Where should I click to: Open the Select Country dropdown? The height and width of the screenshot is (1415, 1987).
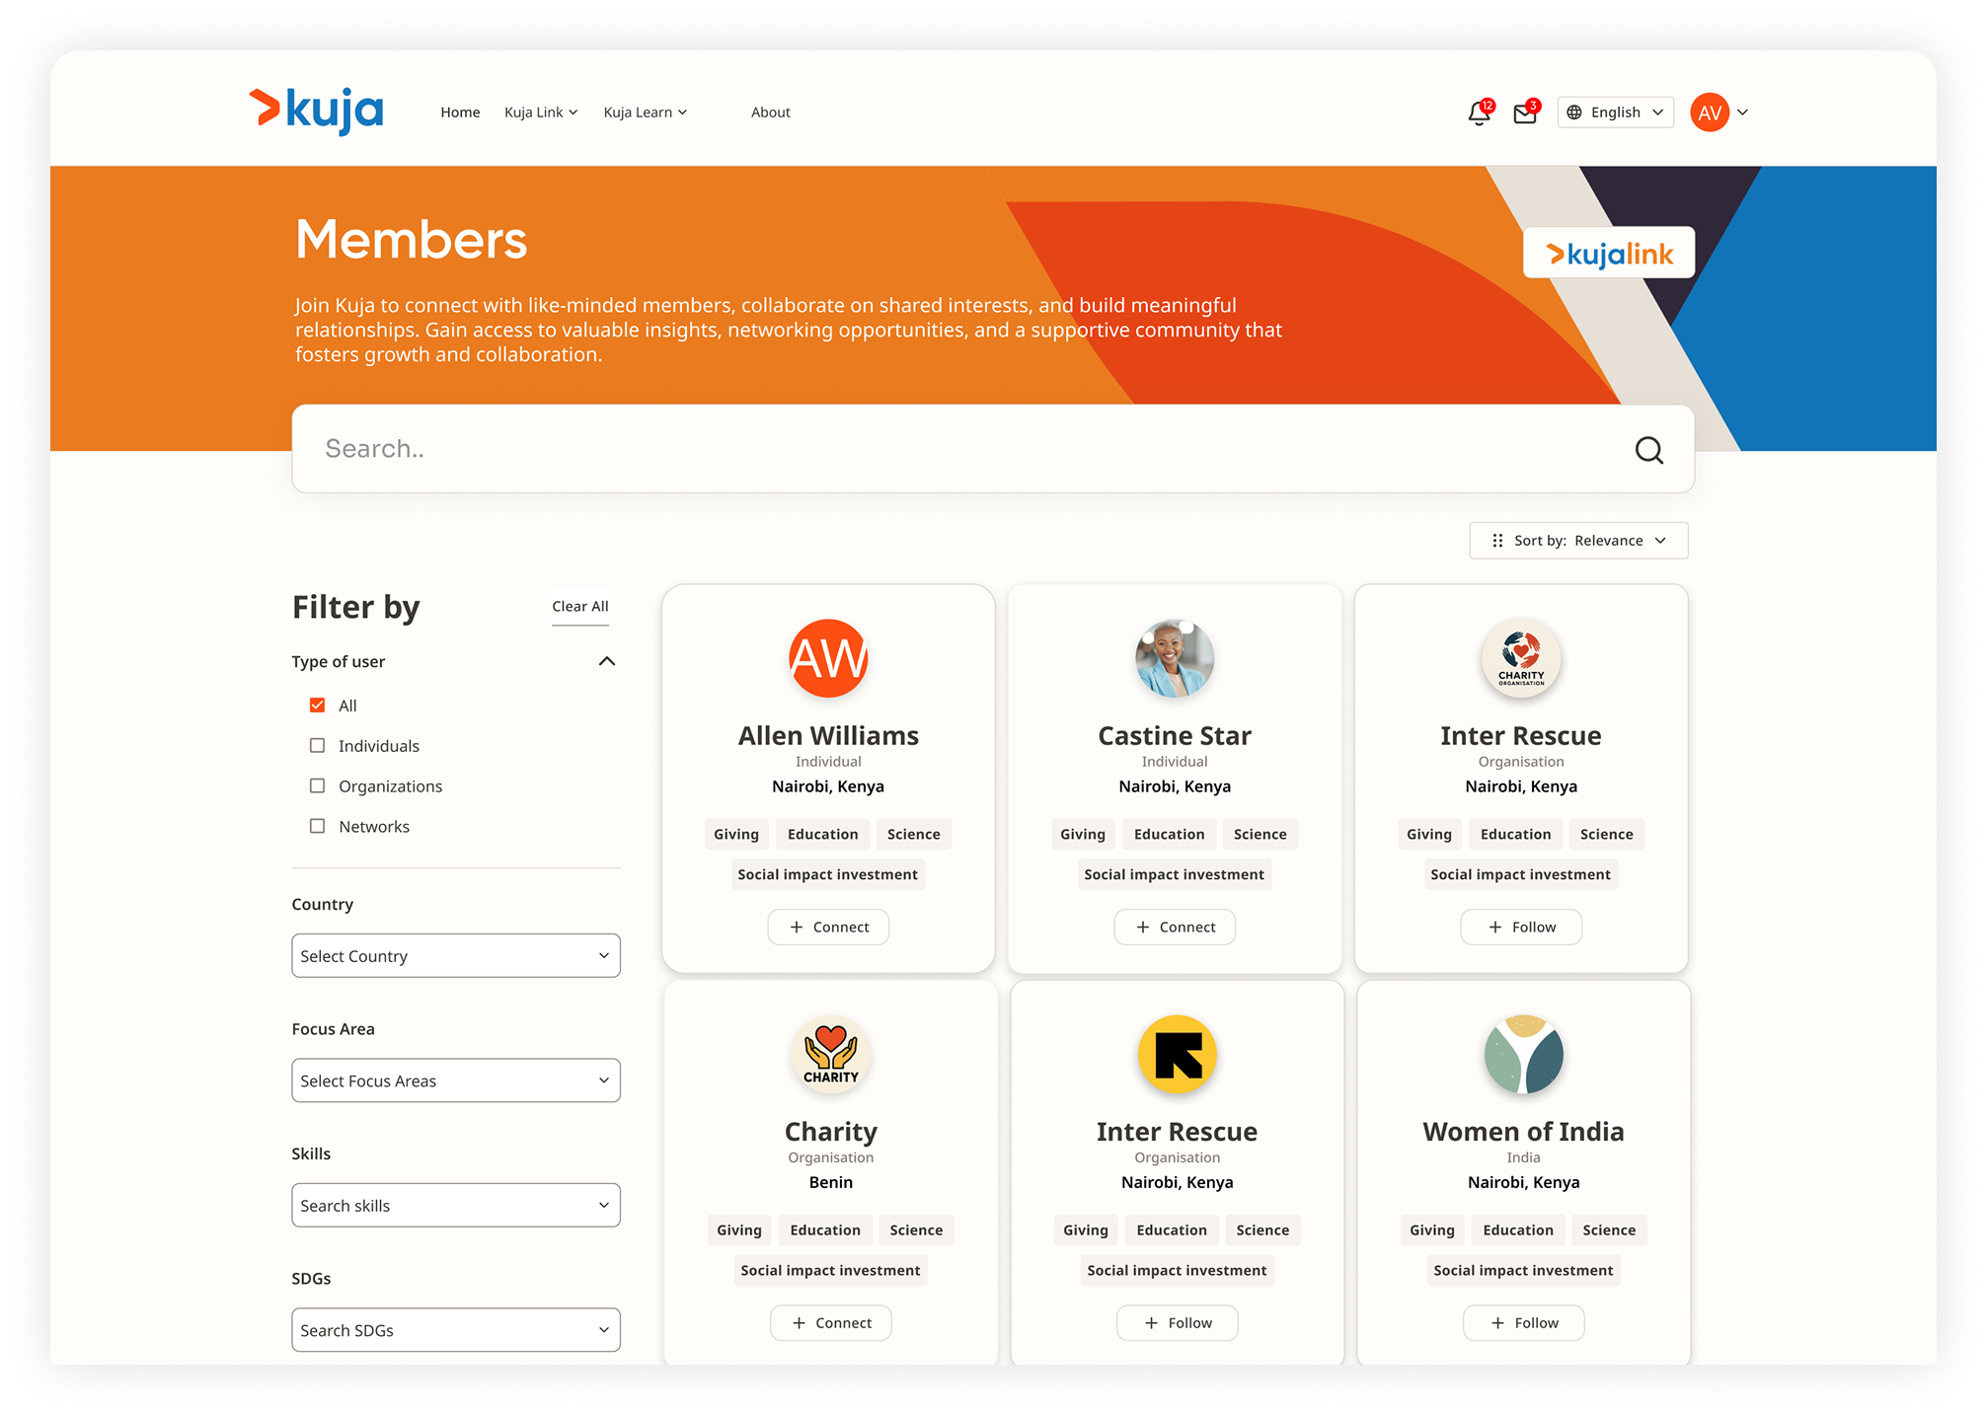click(x=456, y=956)
